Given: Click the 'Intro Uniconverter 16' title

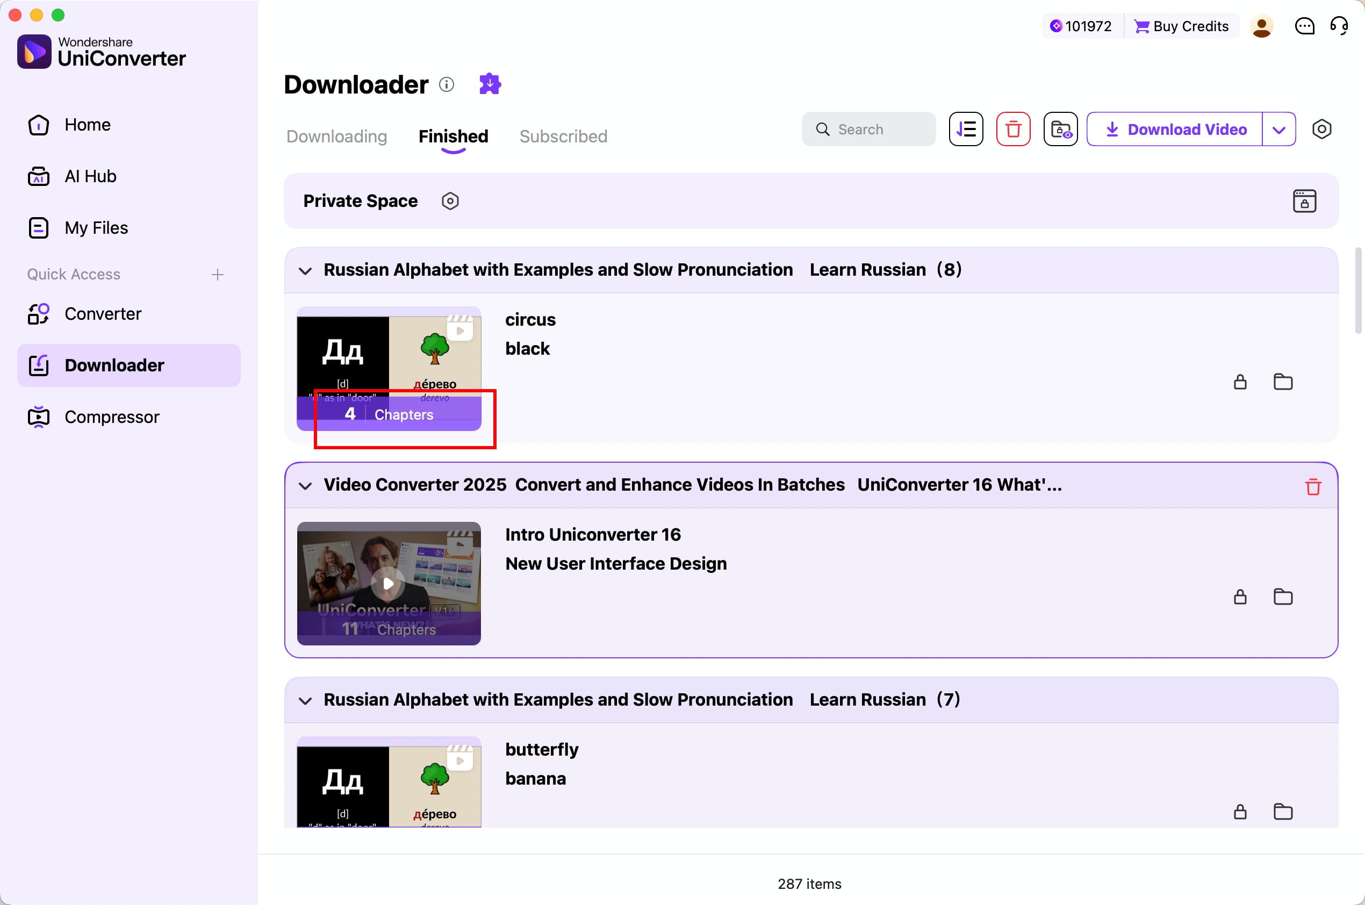Looking at the screenshot, I should (x=593, y=535).
